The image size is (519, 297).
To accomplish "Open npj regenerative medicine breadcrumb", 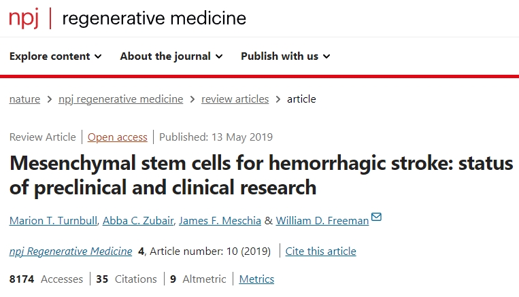I will click(x=121, y=99).
